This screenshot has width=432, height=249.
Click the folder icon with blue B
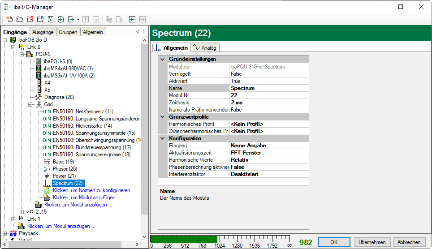(x=40, y=19)
